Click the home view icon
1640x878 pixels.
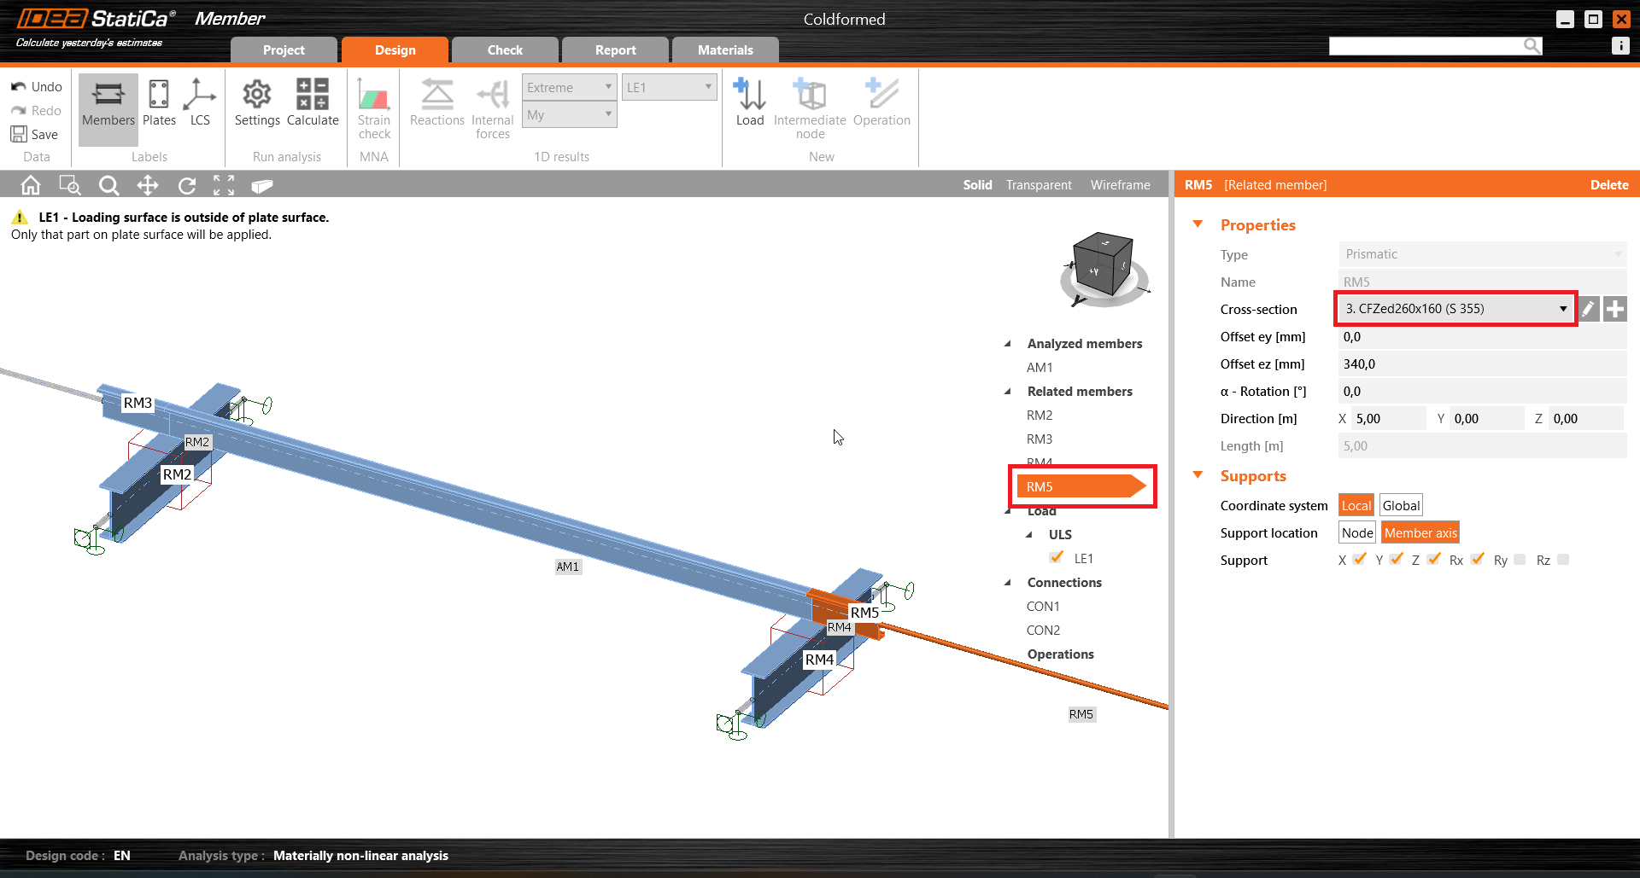31,185
